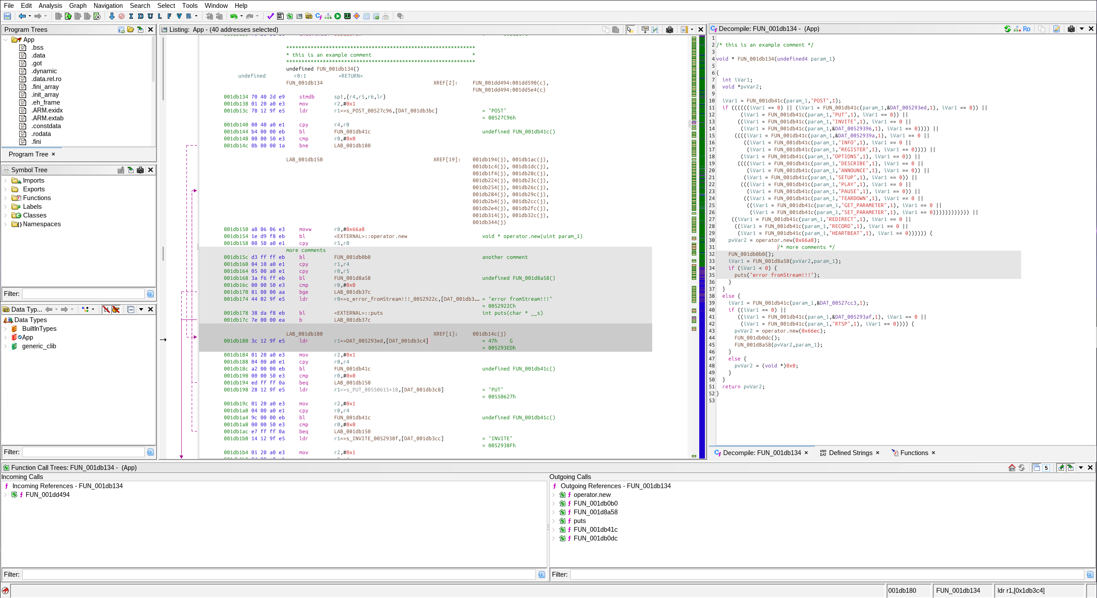Click the Save program icon
1097x598 pixels.
7,16
